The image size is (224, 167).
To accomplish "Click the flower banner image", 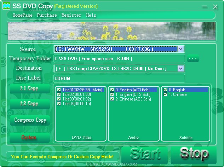I will 111,31.
